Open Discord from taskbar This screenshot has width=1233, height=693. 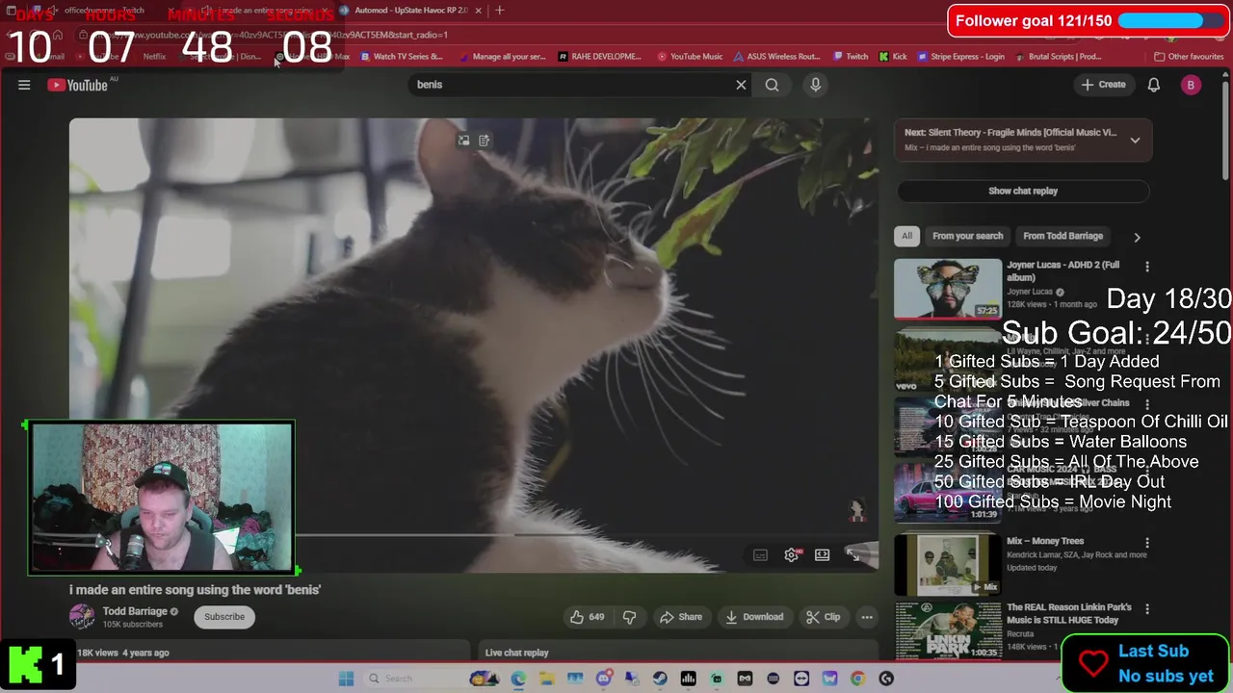coord(604,679)
